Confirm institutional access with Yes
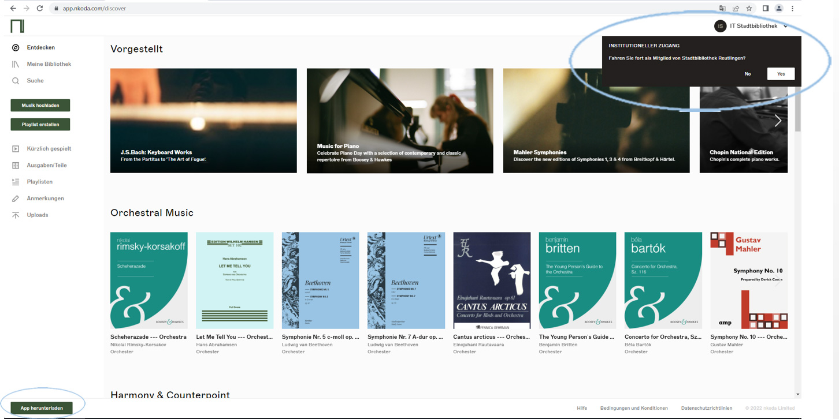Image resolution: width=839 pixels, height=419 pixels. click(781, 74)
